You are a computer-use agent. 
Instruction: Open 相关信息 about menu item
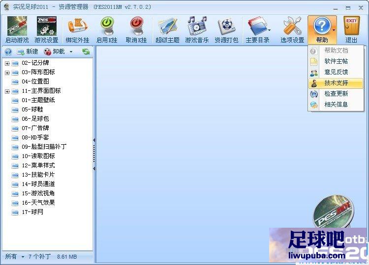(x=336, y=105)
